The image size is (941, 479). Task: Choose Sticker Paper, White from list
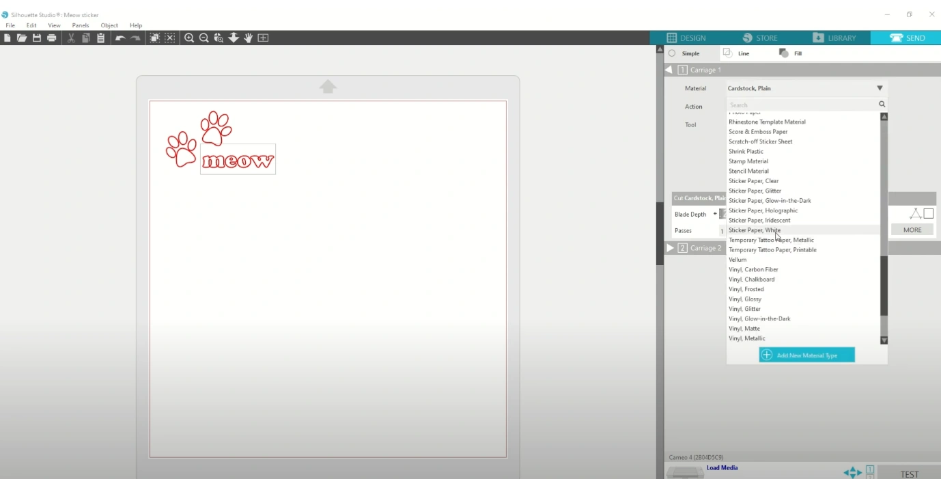(x=754, y=230)
